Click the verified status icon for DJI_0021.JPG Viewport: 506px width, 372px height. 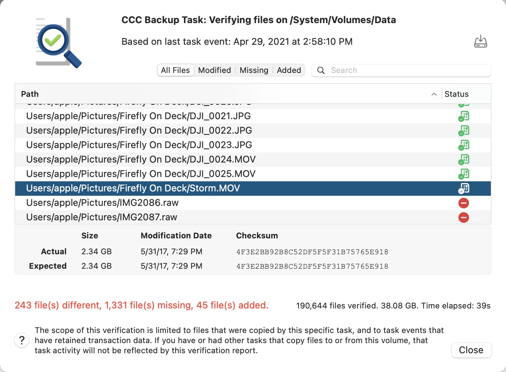click(464, 116)
